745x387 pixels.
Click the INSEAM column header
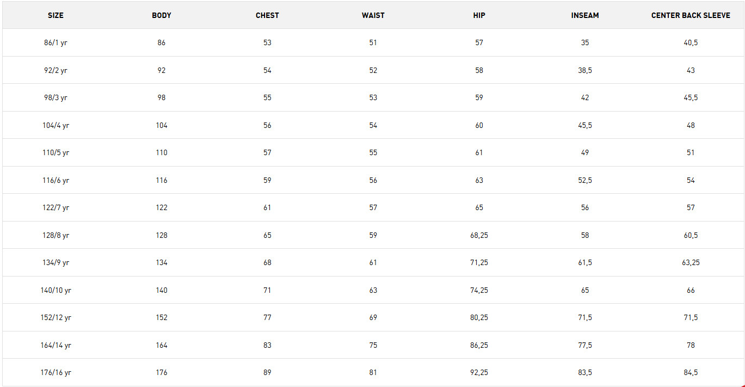[585, 15]
